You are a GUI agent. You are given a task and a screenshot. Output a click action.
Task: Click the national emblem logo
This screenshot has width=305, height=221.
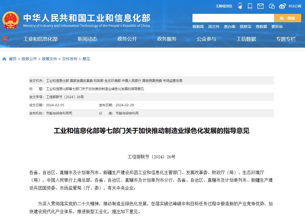tap(11, 20)
